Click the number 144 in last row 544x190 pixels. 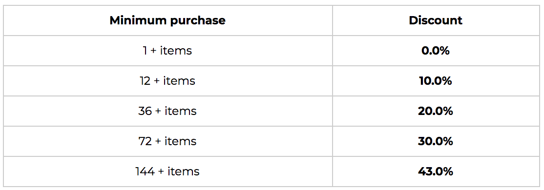coord(145,171)
